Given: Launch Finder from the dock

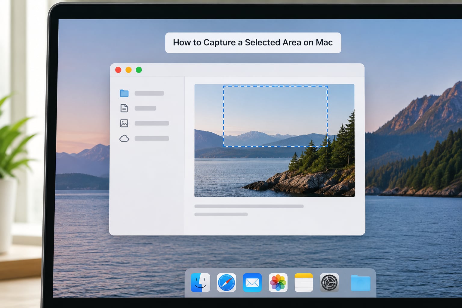Looking at the screenshot, I should pyautogui.click(x=200, y=283).
